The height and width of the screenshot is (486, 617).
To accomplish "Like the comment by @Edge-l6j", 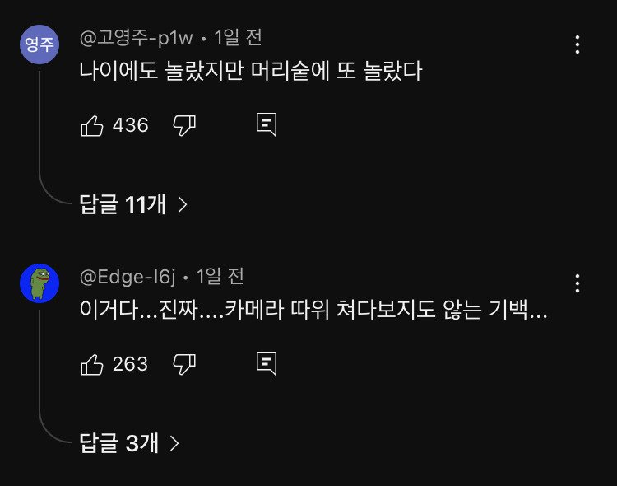I will [91, 364].
